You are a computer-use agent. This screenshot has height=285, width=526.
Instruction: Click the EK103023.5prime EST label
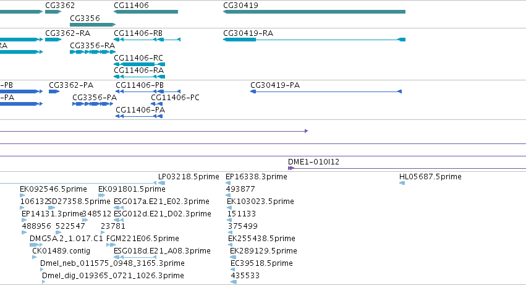pos(260,202)
